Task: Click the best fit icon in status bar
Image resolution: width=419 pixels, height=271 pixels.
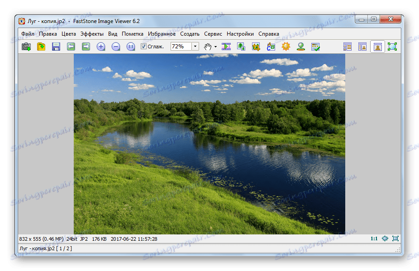Action: click(385, 238)
